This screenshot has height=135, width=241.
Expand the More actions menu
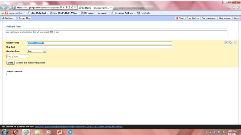click(x=225, y=18)
